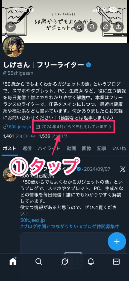
Task: Tap the edit profile pencil icon
Action: point(105,27)
